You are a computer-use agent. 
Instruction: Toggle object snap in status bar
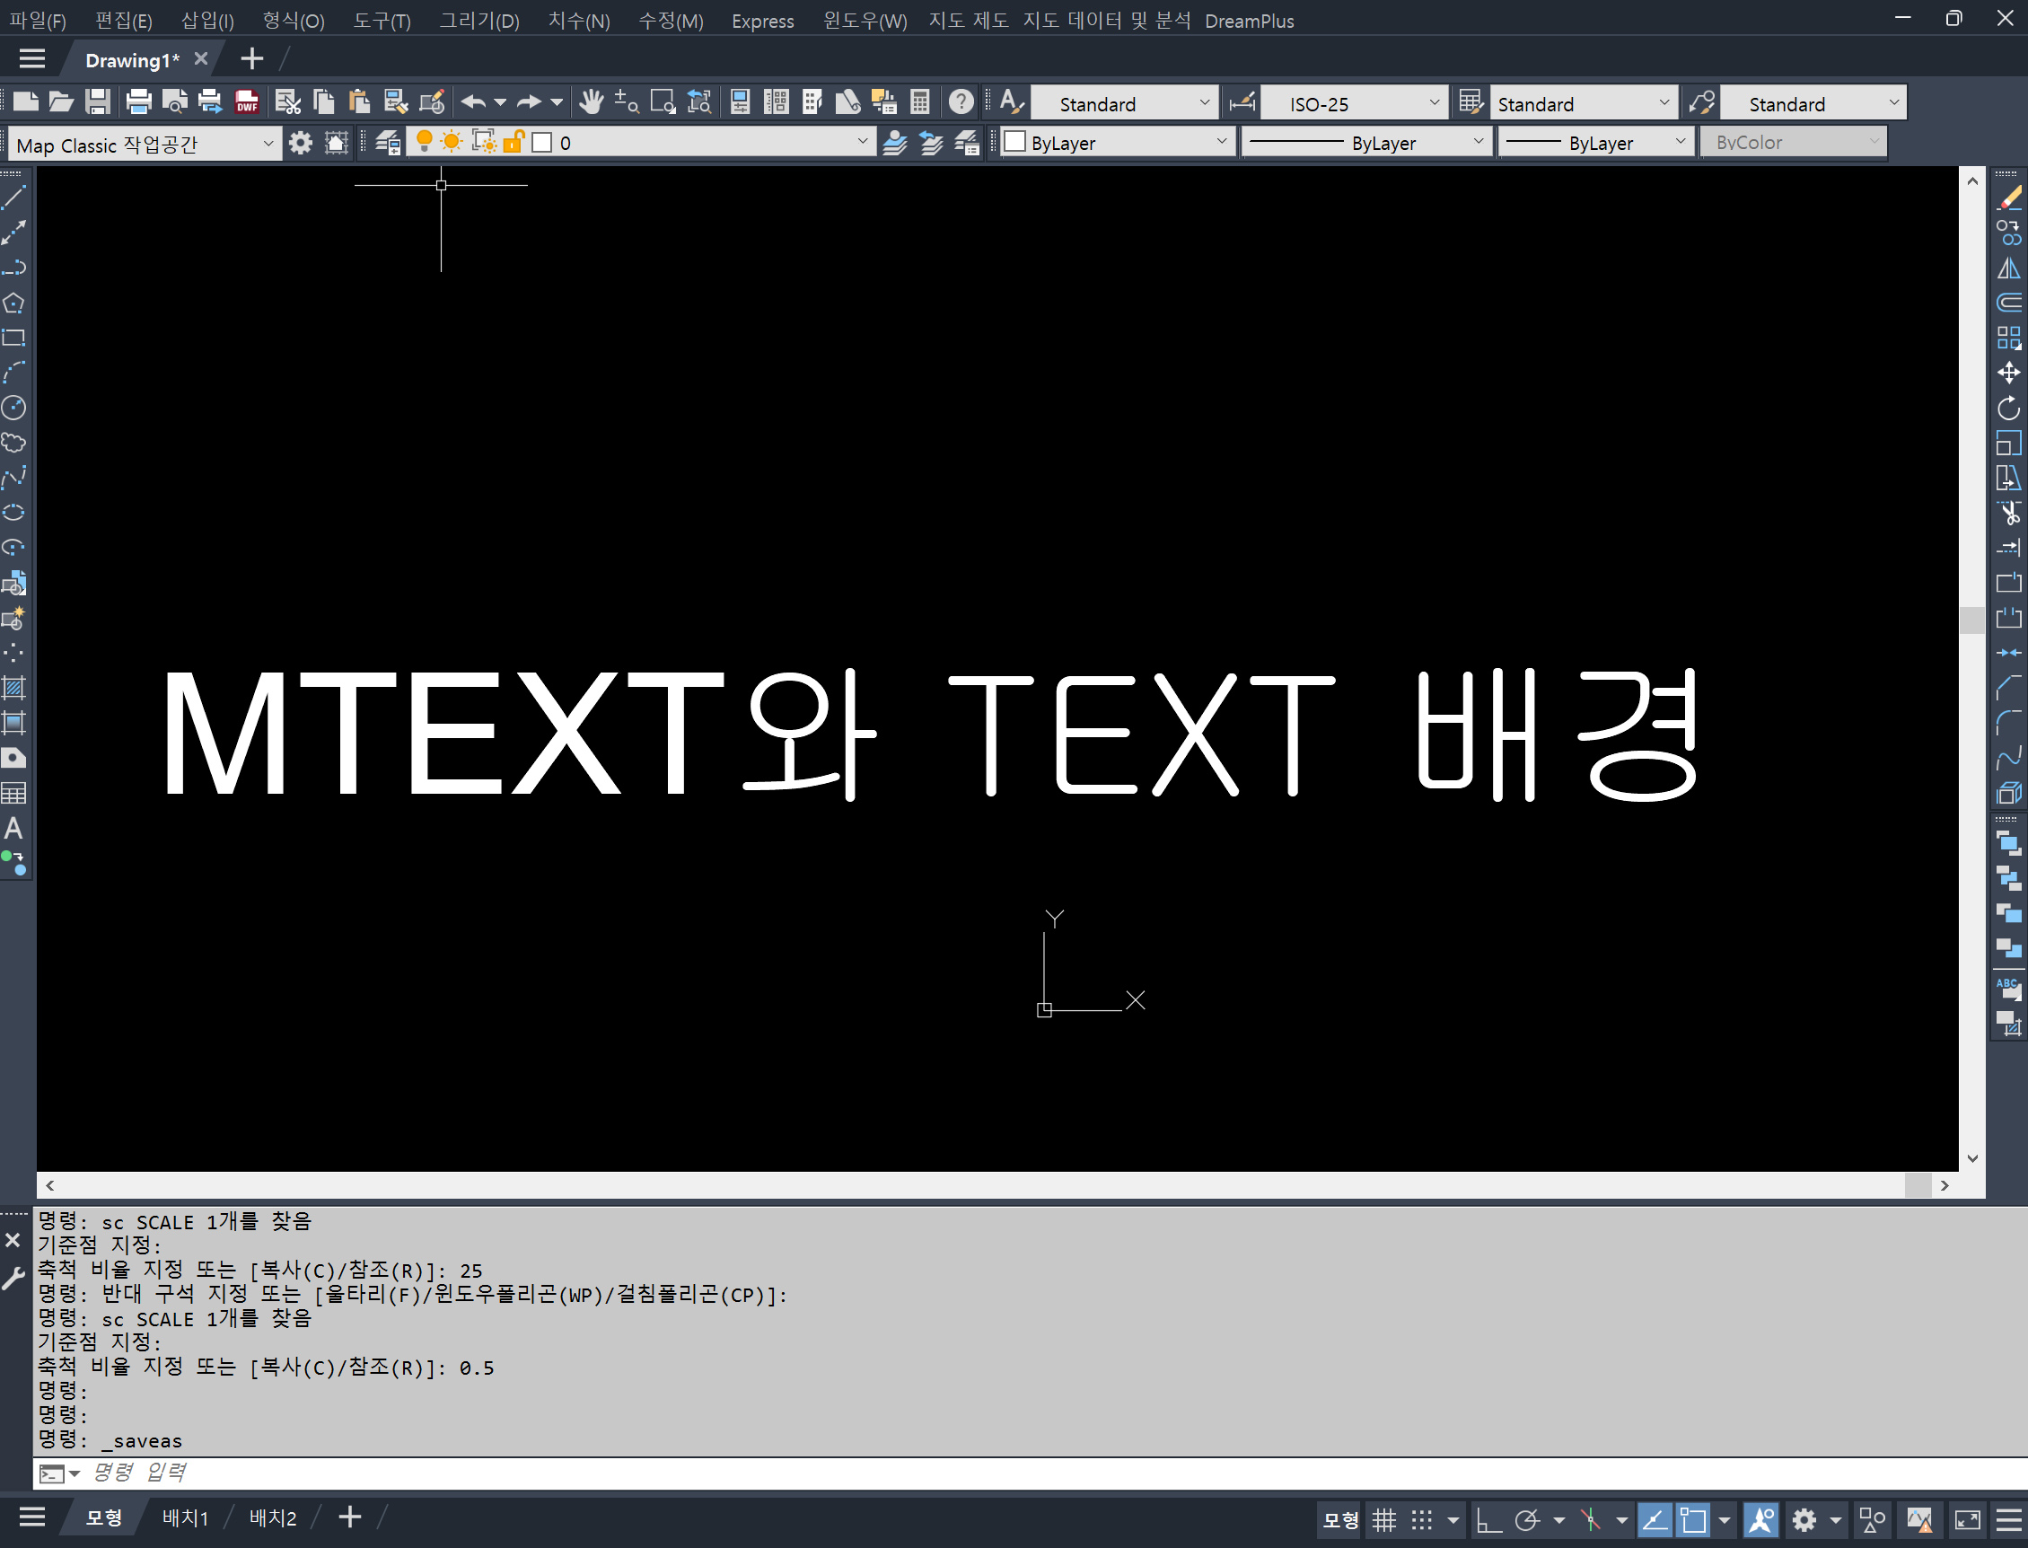pyautogui.click(x=1693, y=1519)
